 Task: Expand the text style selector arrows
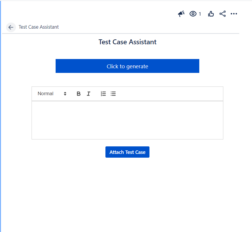[x=65, y=93]
